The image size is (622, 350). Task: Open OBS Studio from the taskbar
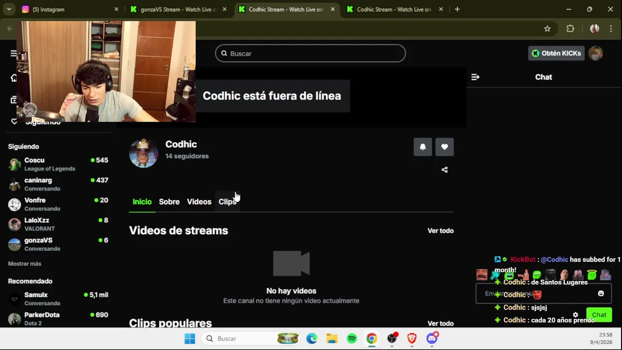click(392, 339)
